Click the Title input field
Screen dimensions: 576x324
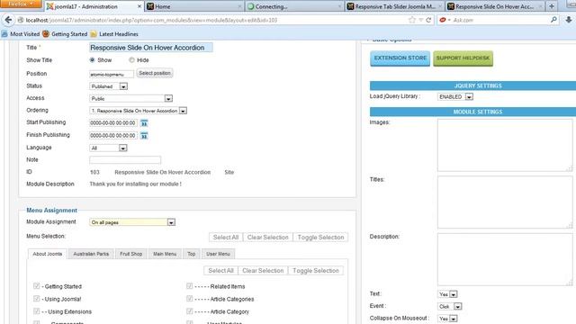[x=151, y=48]
